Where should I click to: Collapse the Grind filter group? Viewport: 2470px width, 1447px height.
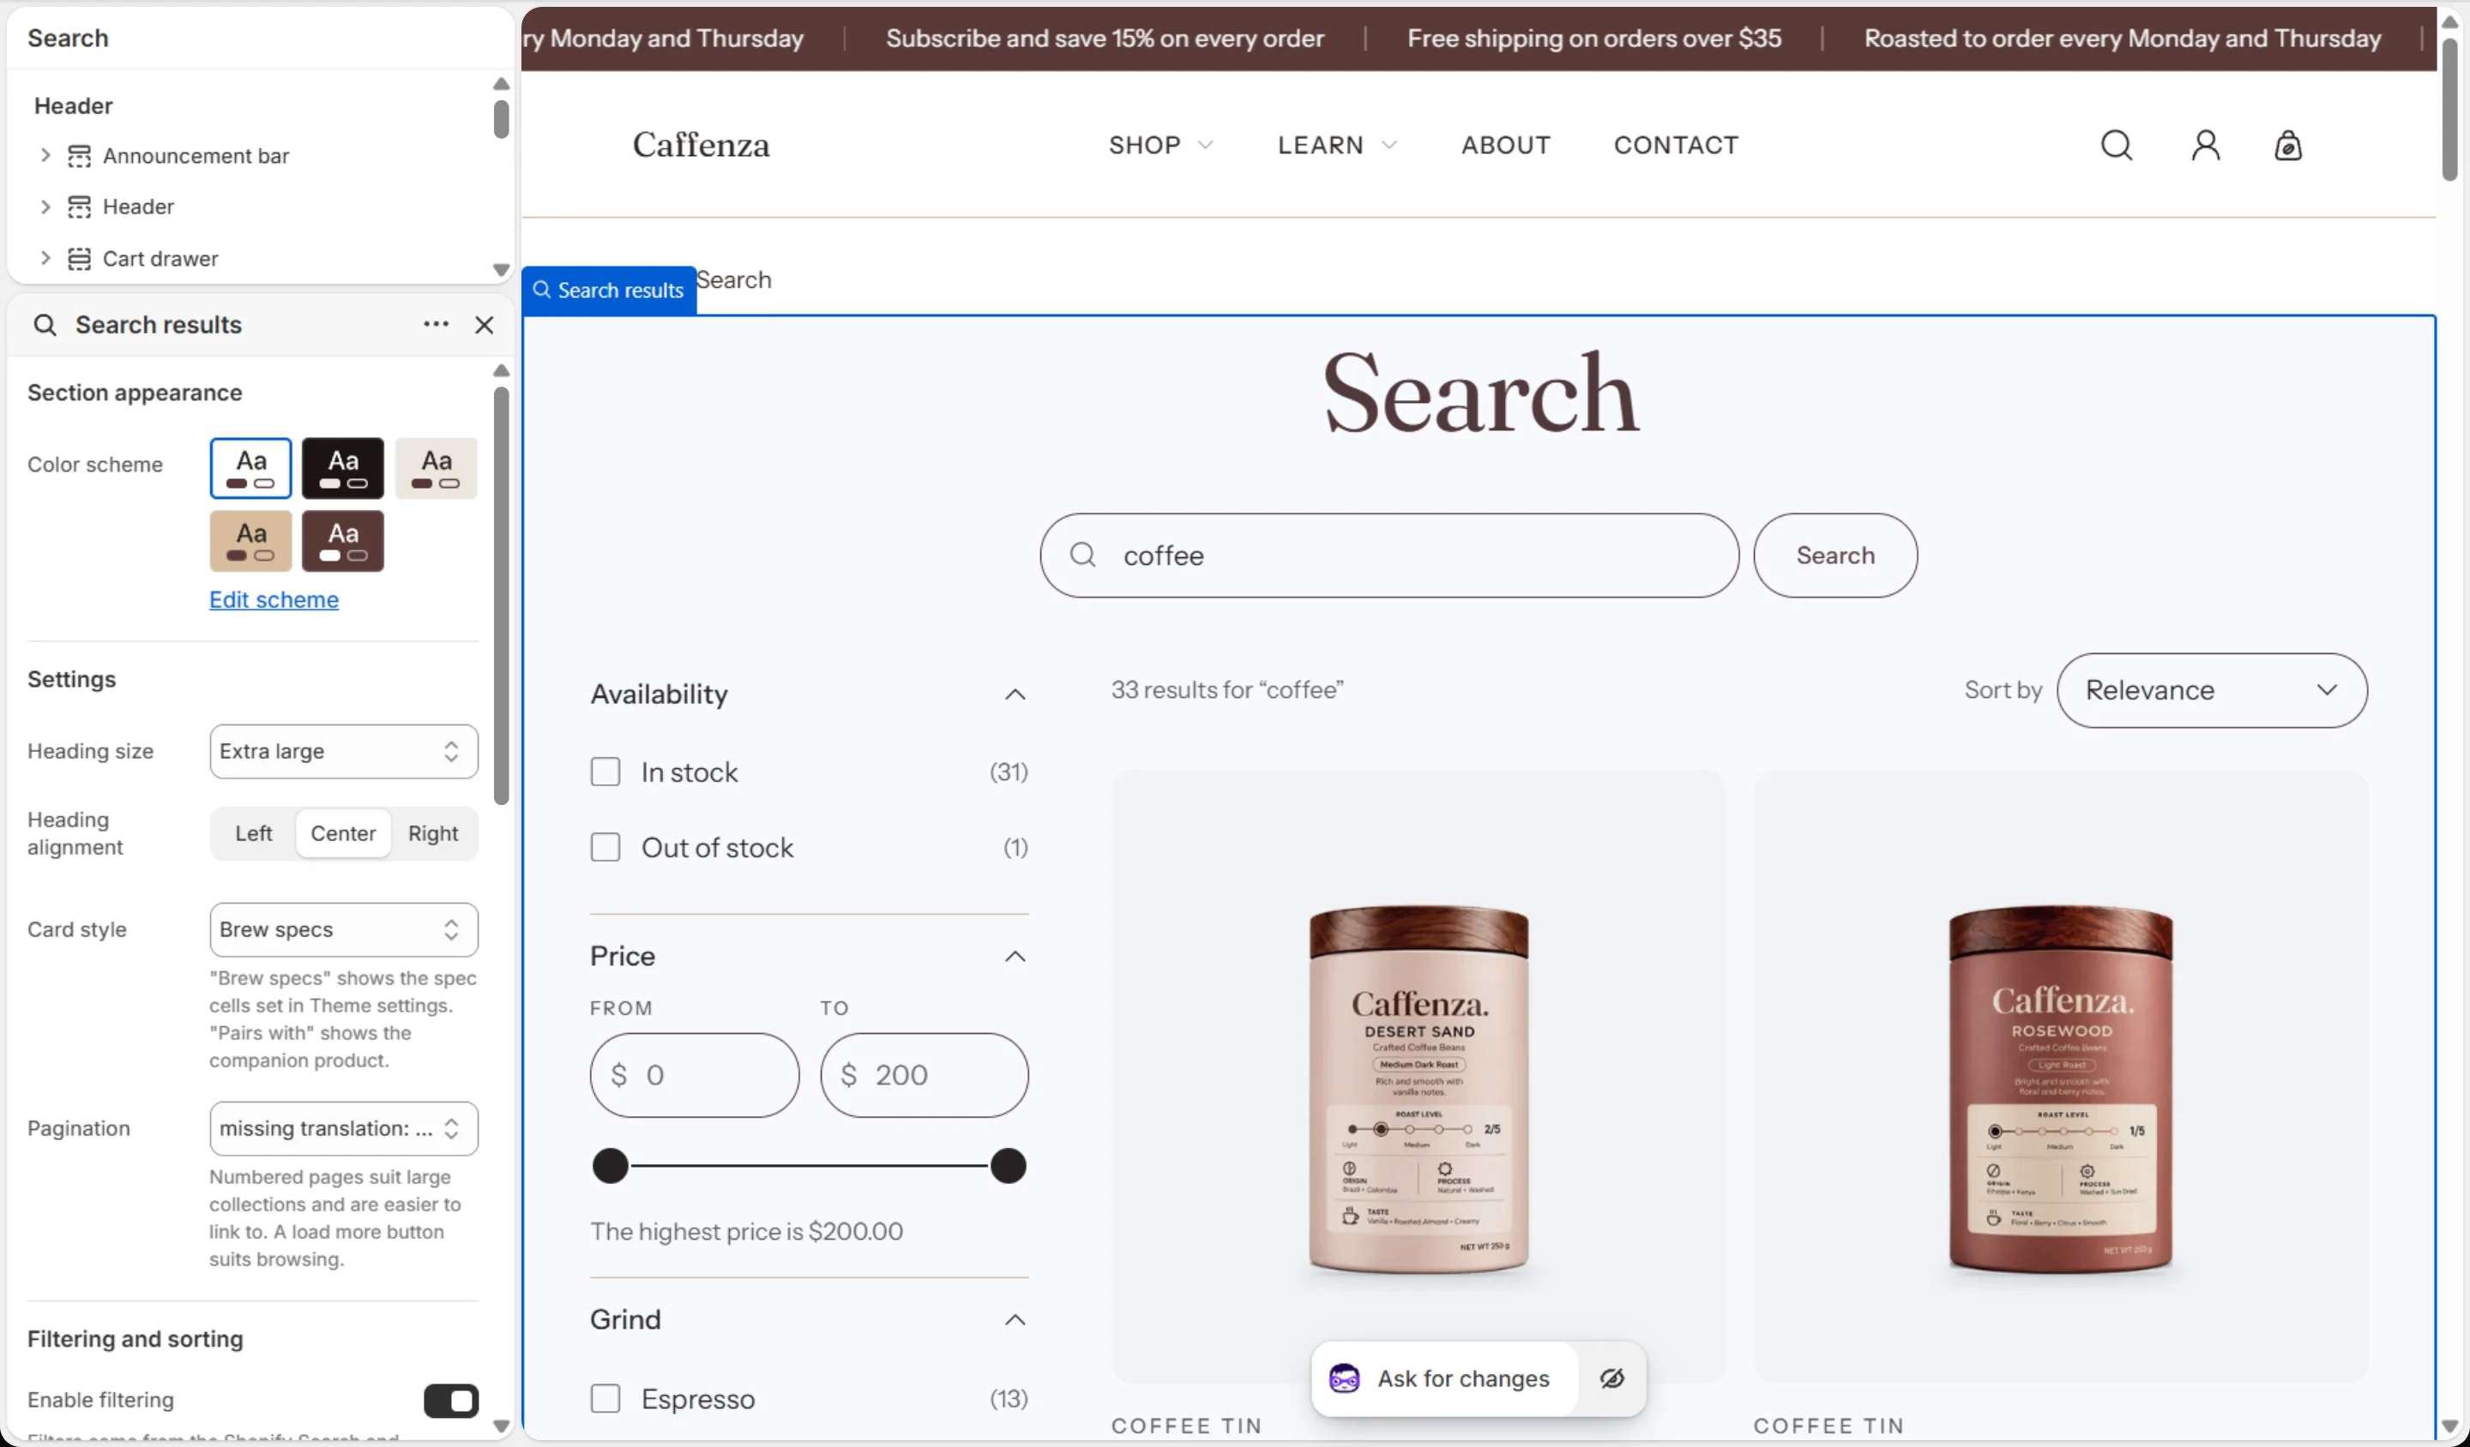1015,1319
